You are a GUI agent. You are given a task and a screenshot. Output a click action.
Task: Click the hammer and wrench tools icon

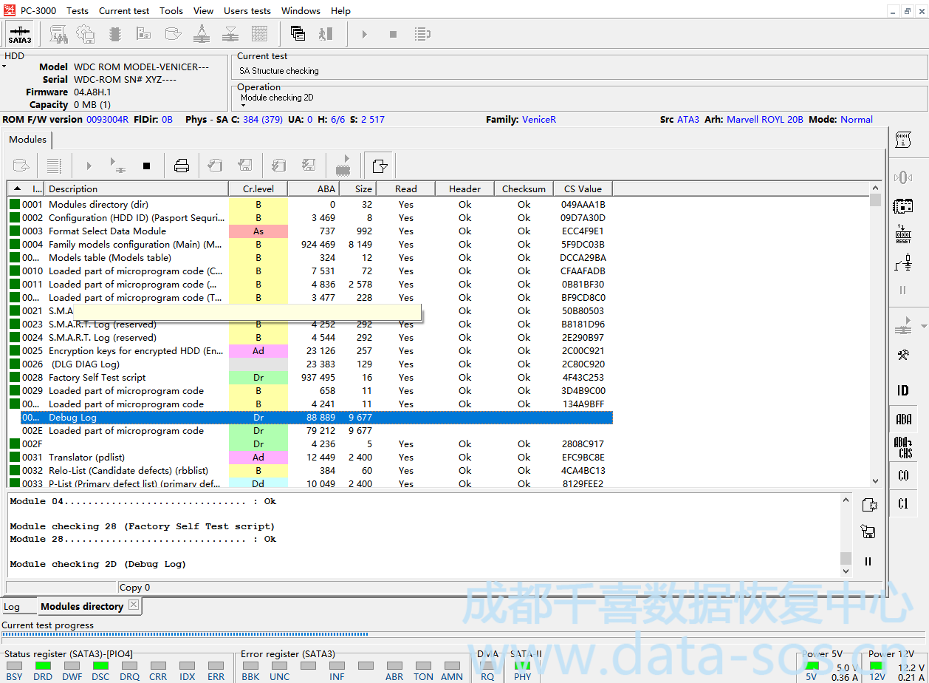903,356
